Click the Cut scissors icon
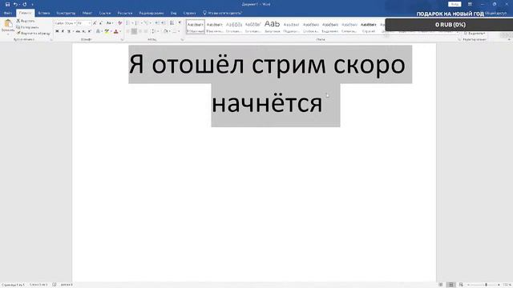The width and height of the screenshot is (513, 288). click(18, 21)
